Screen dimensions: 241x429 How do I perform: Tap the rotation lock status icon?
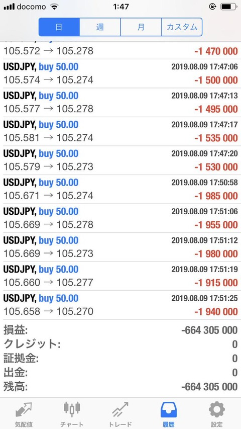pyautogui.click(x=212, y=7)
